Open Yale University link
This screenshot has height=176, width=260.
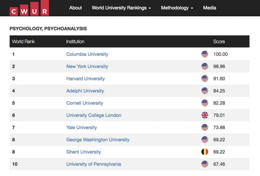[82, 128]
